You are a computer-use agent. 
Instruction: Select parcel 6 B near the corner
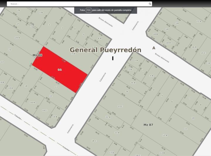tap(94, 48)
